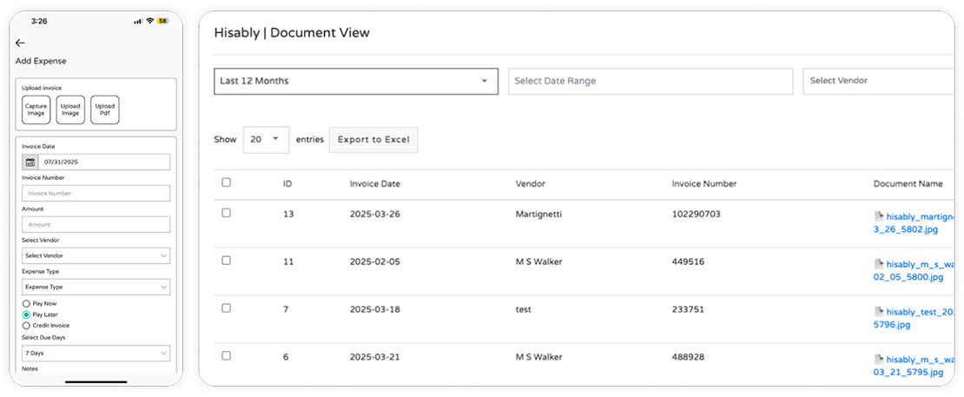Tap the battery indicator in phone status bar
The height and width of the screenshot is (397, 964).
pyautogui.click(x=163, y=21)
